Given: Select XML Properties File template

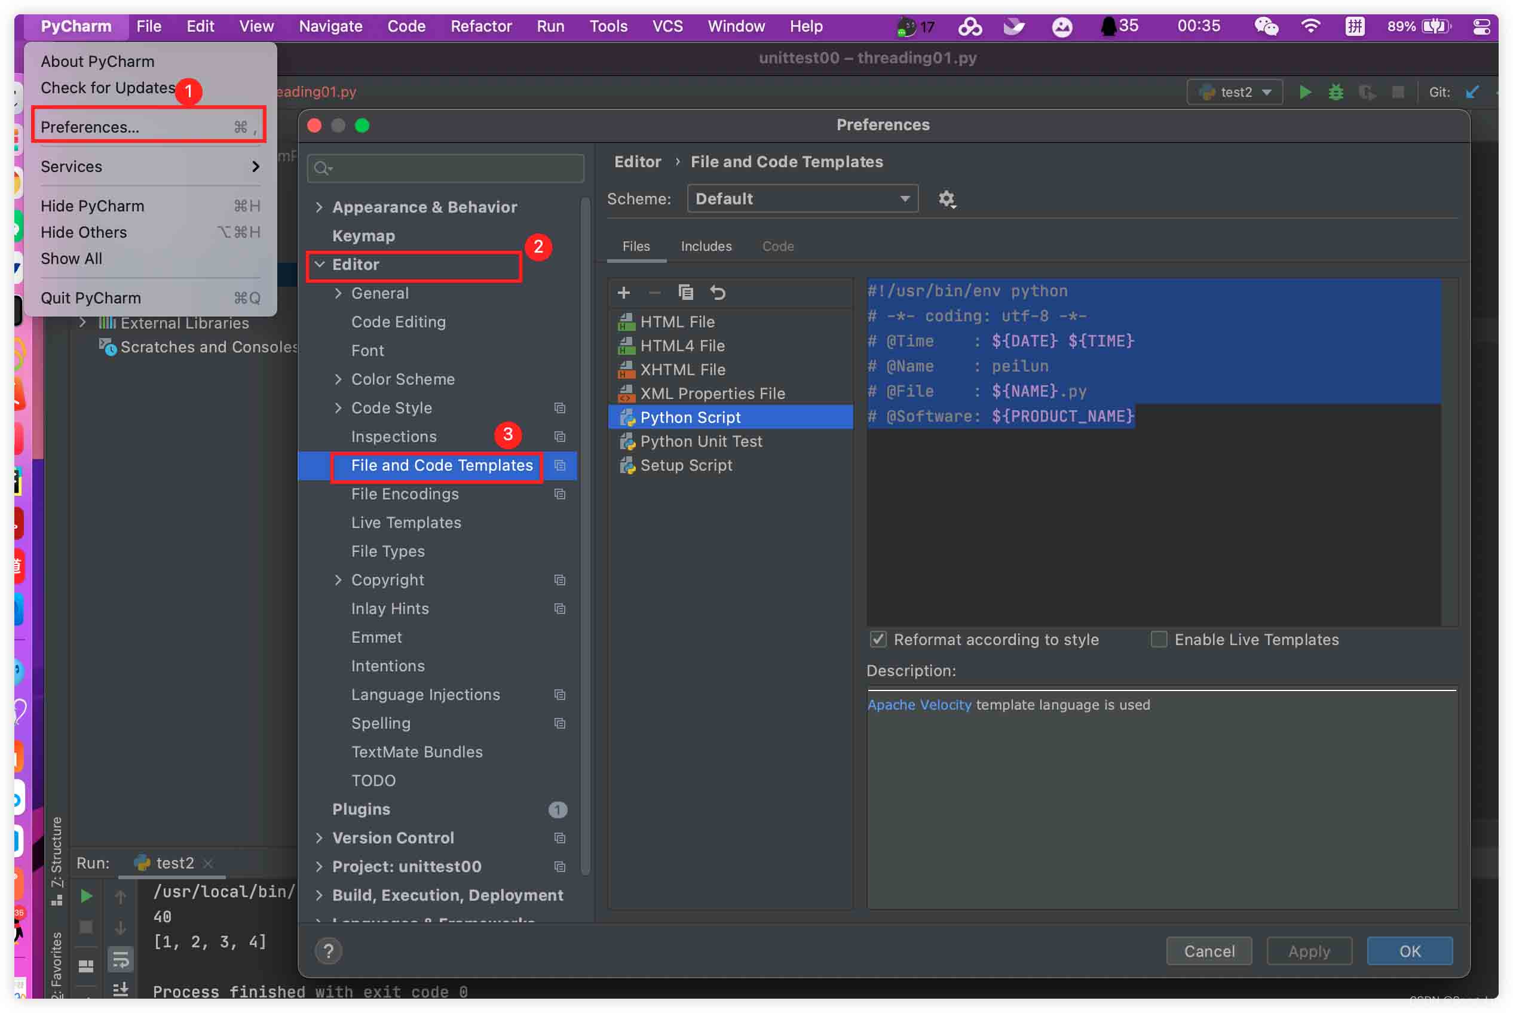Looking at the screenshot, I should 731,394.
